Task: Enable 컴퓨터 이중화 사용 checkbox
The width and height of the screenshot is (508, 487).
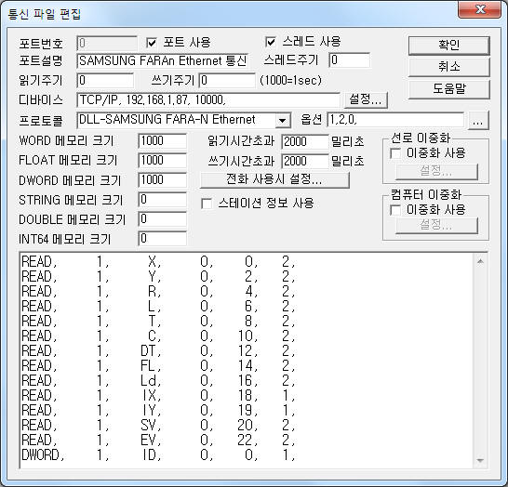Action: 395,210
